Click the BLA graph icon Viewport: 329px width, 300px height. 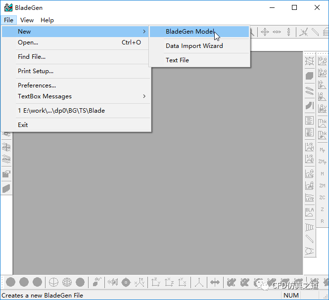(x=310, y=212)
